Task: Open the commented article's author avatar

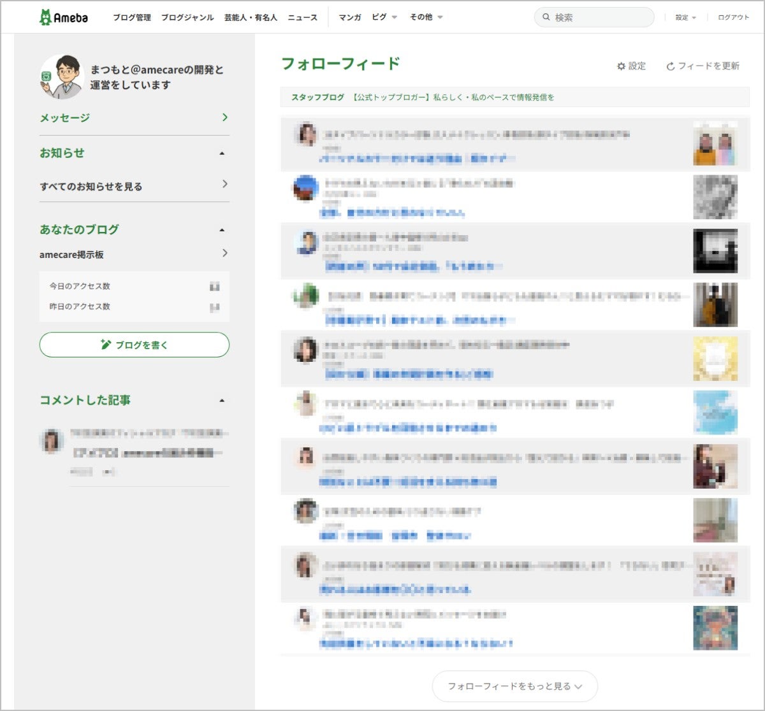Action: point(51,442)
